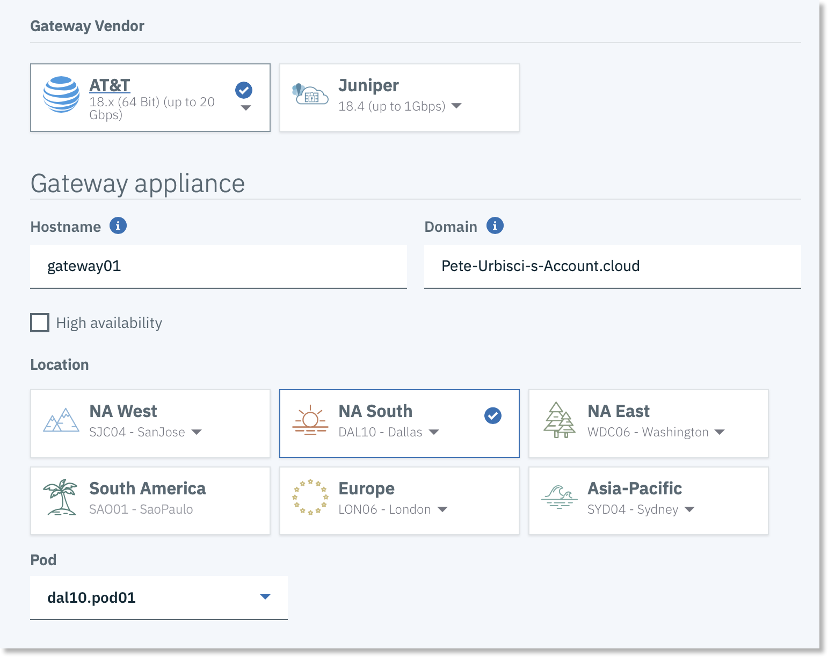Click the Juniper cloud firewall icon
This screenshot has height=657, width=828.
pos(310,94)
